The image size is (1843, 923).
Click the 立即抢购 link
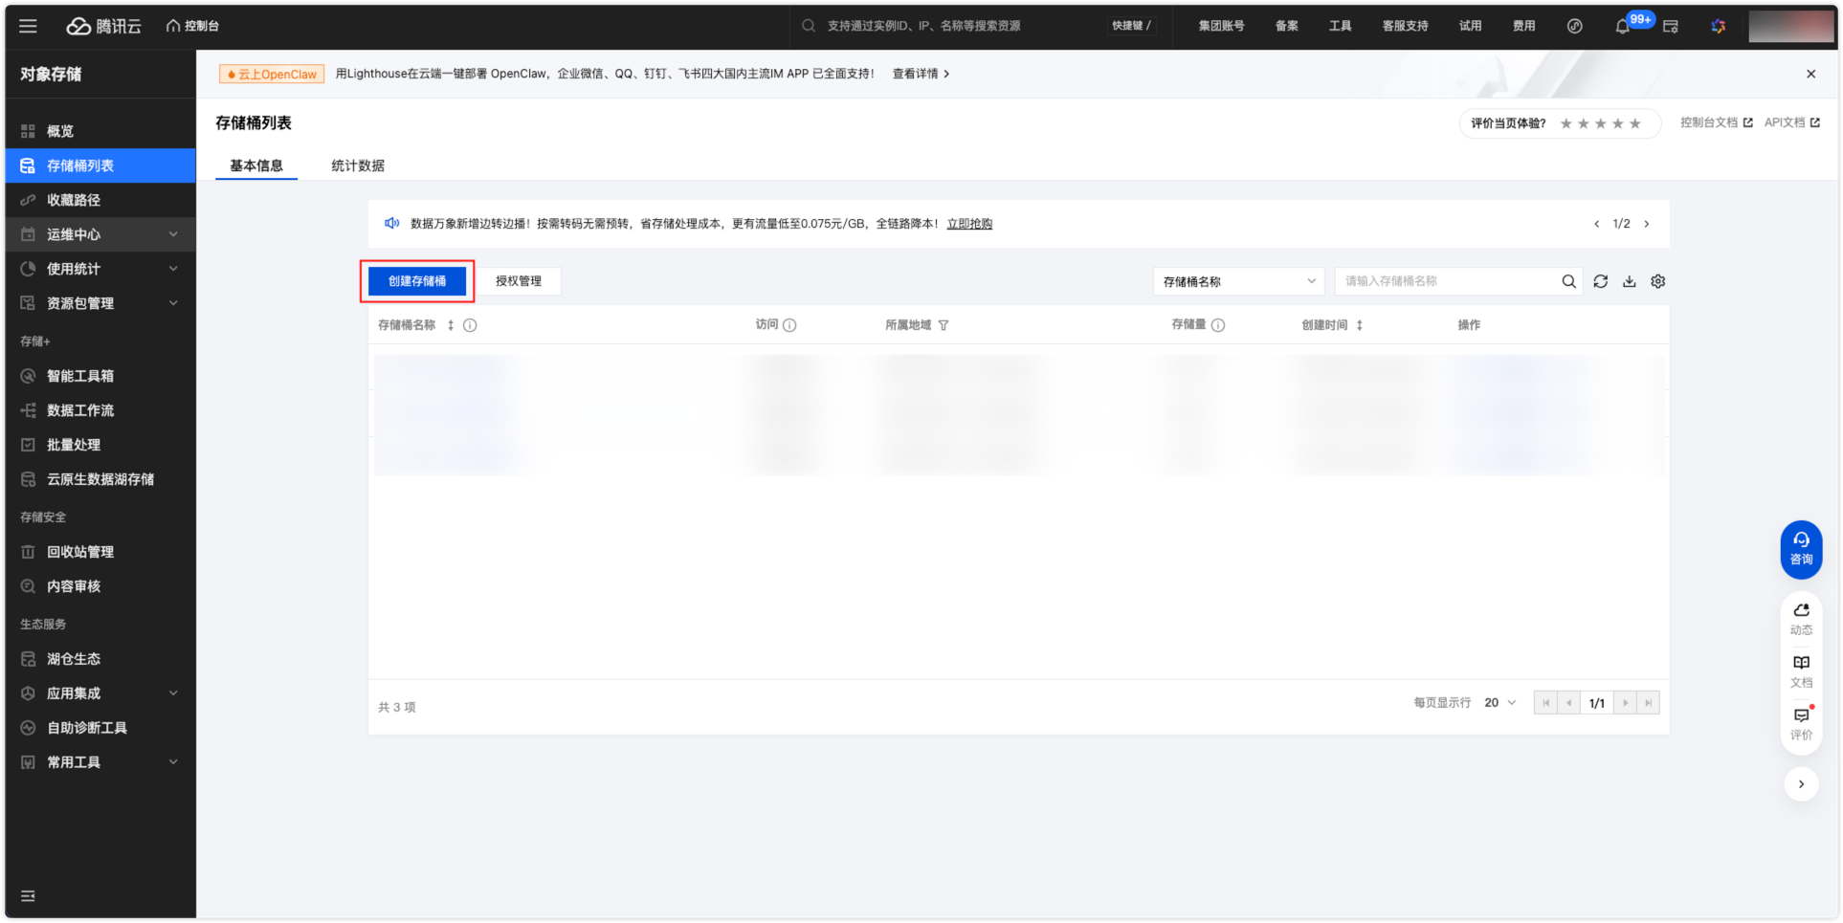click(969, 224)
